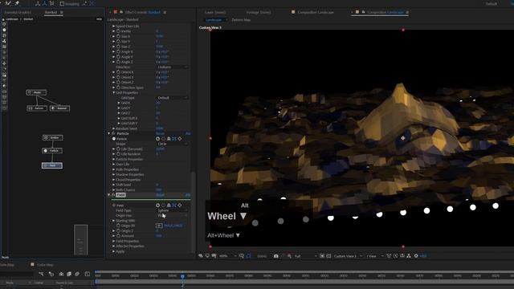
Task: Click the Help button in graph panel
Action: click(x=99, y=19)
